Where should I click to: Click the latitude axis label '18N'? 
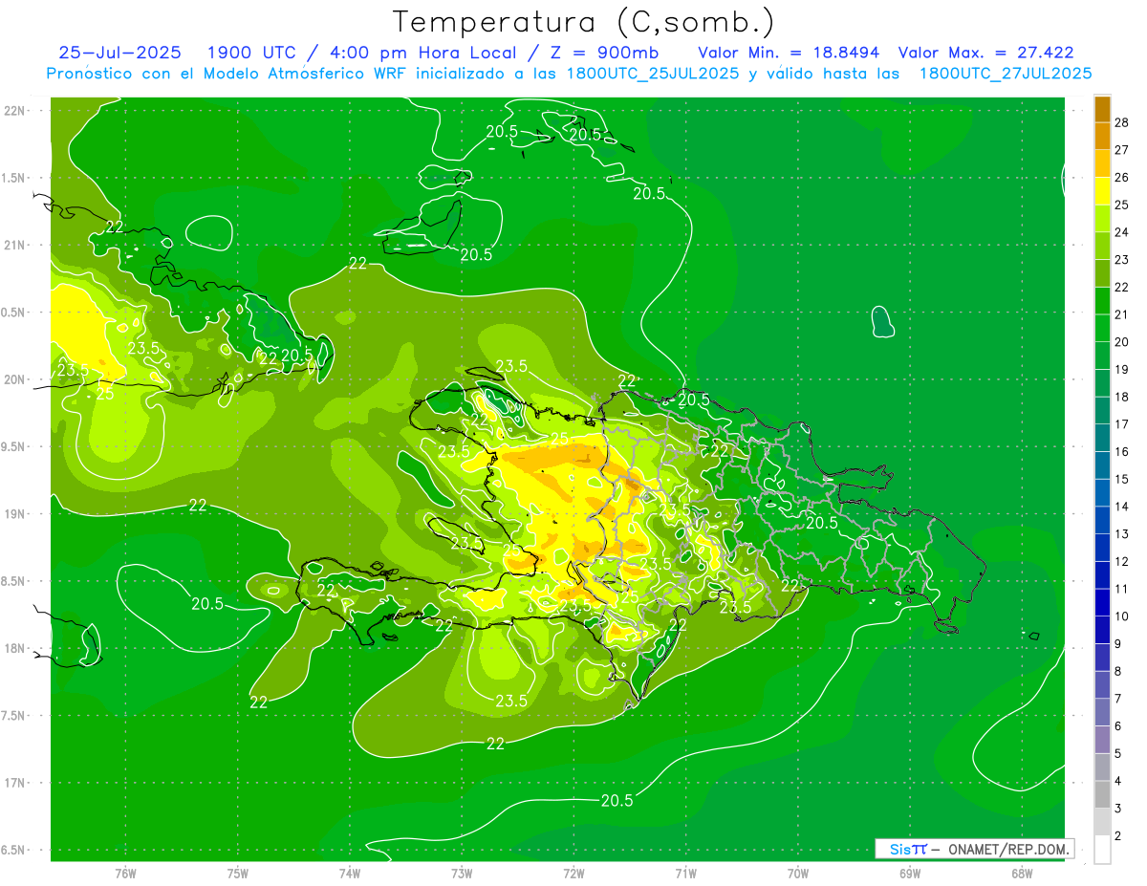(x=16, y=649)
